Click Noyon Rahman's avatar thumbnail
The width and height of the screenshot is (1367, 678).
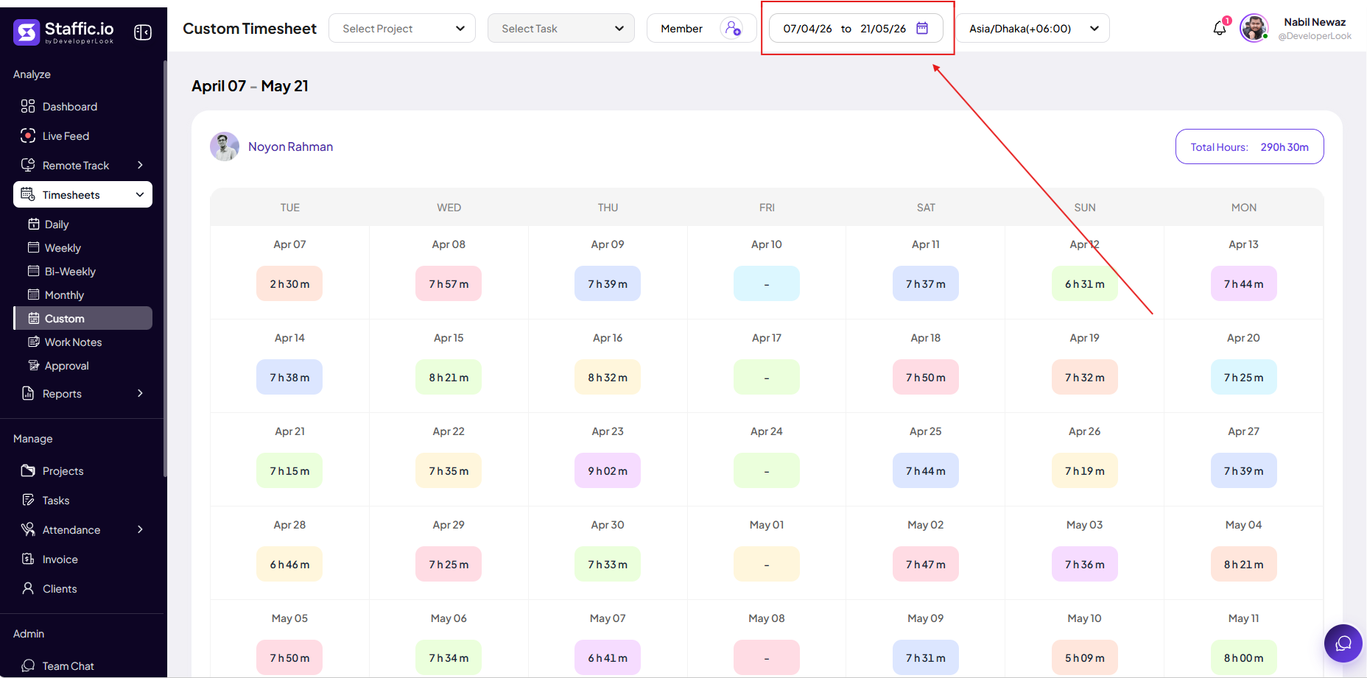pyautogui.click(x=225, y=146)
